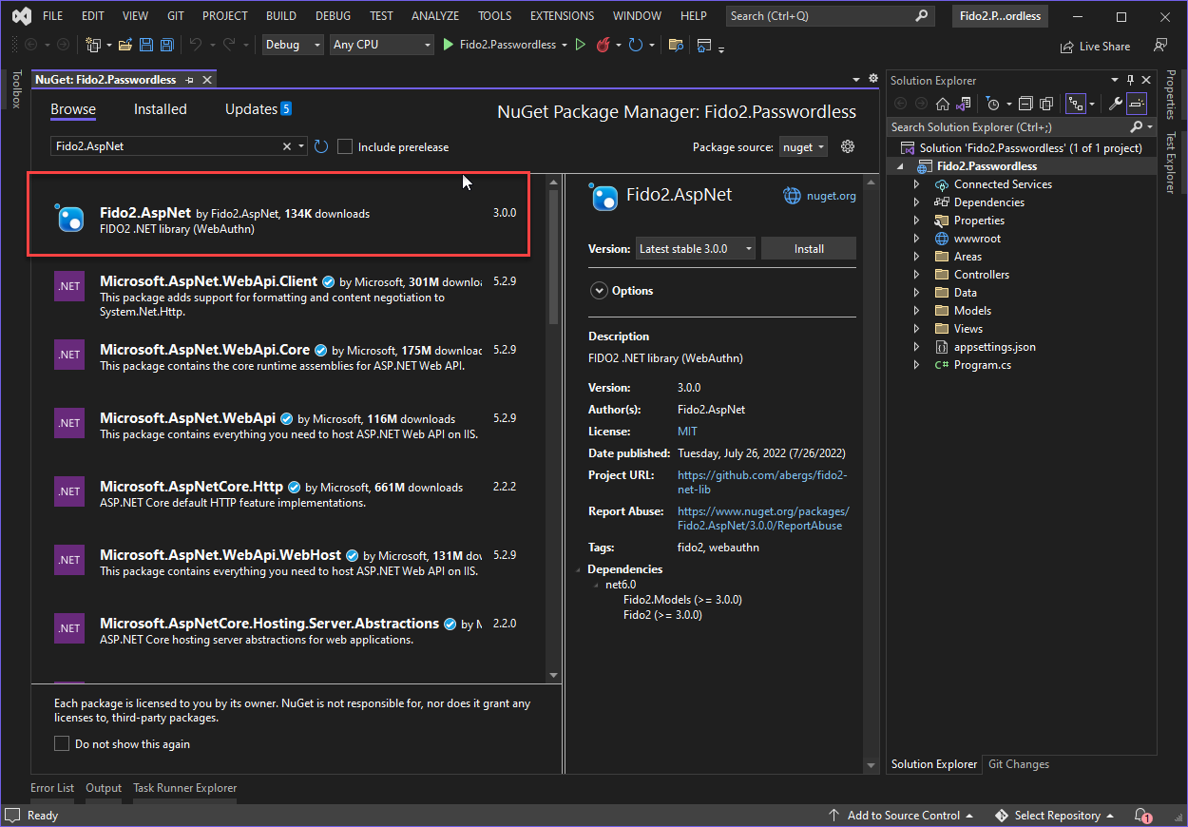Start without debugging using the green outline arrow
This screenshot has height=827, width=1188.
[581, 45]
